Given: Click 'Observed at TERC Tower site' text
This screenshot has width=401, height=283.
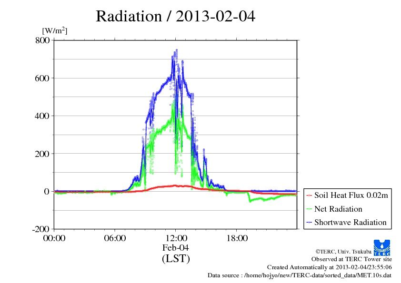Looking at the screenshot, I should (351, 259).
